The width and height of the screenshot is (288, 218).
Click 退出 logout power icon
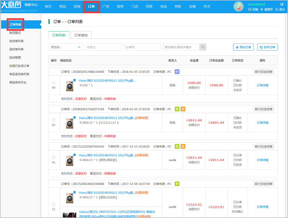click(x=280, y=10)
